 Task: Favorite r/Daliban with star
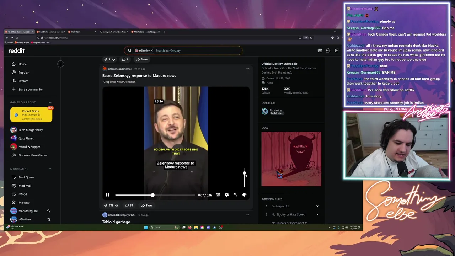(49, 219)
